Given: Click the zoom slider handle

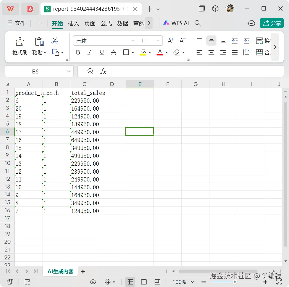Looking at the screenshot, I should coord(235,282).
